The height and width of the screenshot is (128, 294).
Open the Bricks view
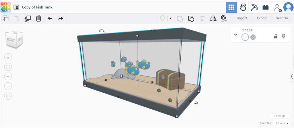pos(265,7)
